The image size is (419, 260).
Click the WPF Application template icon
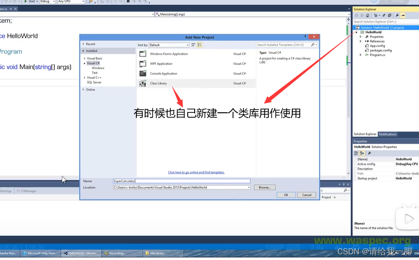[143, 64]
